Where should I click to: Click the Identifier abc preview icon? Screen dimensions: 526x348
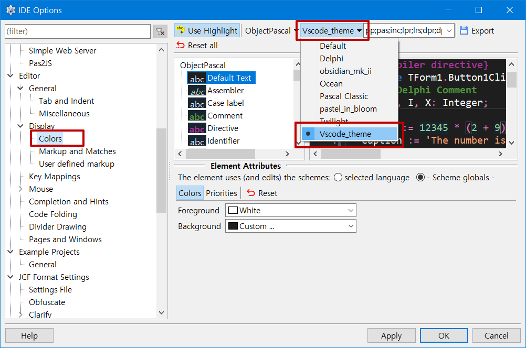(x=196, y=140)
